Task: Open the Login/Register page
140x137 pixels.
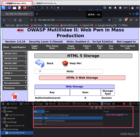Action: click(18, 47)
